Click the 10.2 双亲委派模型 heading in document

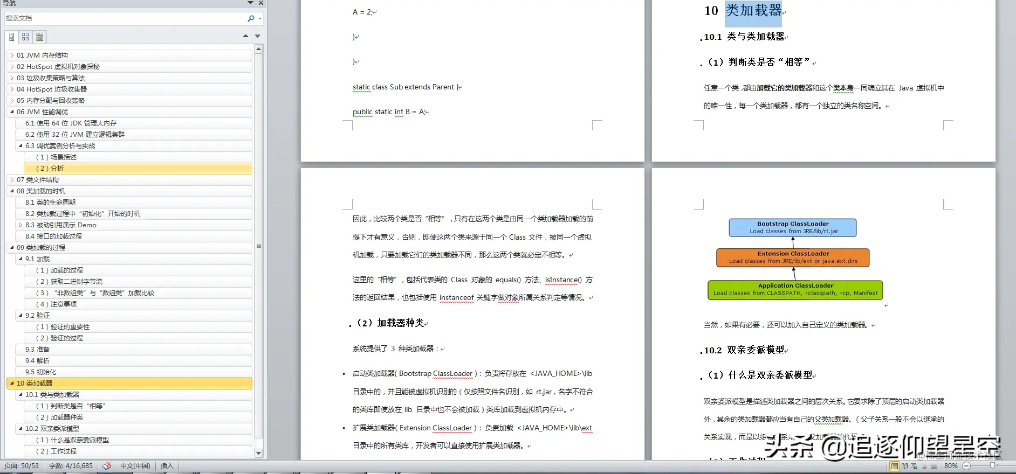744,350
